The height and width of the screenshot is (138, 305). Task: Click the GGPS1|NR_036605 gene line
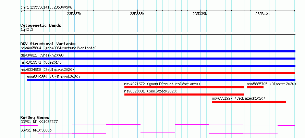tap(158, 133)
